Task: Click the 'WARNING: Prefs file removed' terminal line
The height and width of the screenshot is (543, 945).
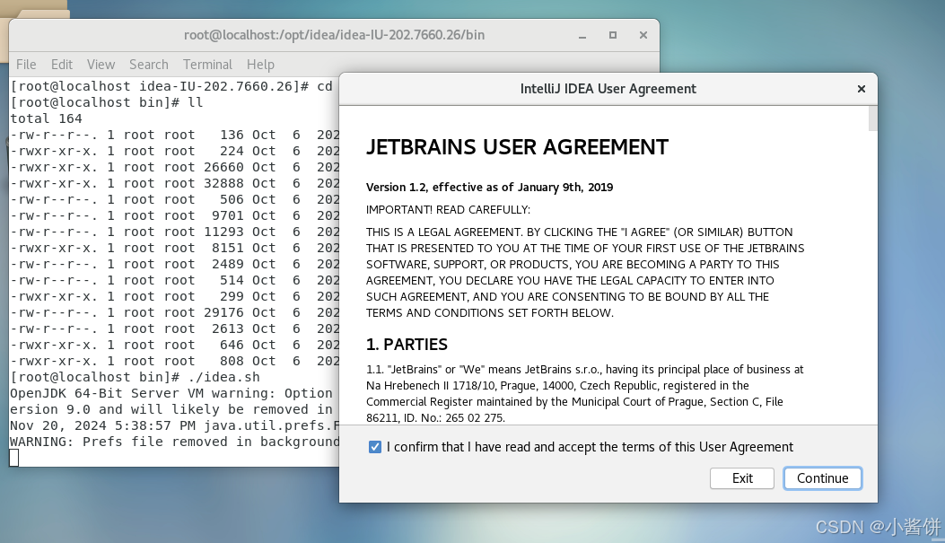Action: click(175, 442)
